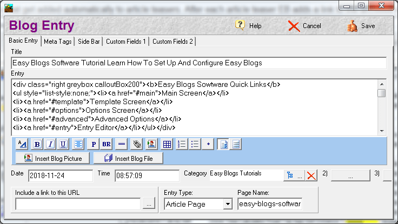The height and width of the screenshot is (224, 398).
Task: Insert a line break with BR button
Action: [107, 145]
